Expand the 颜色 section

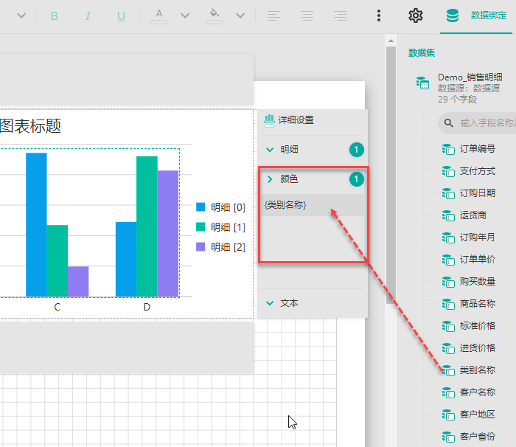point(270,179)
